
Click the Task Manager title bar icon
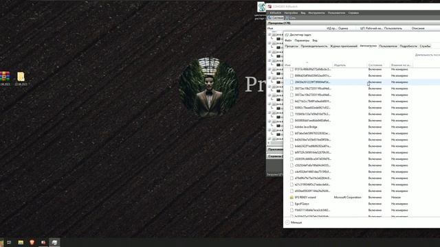tap(287, 35)
